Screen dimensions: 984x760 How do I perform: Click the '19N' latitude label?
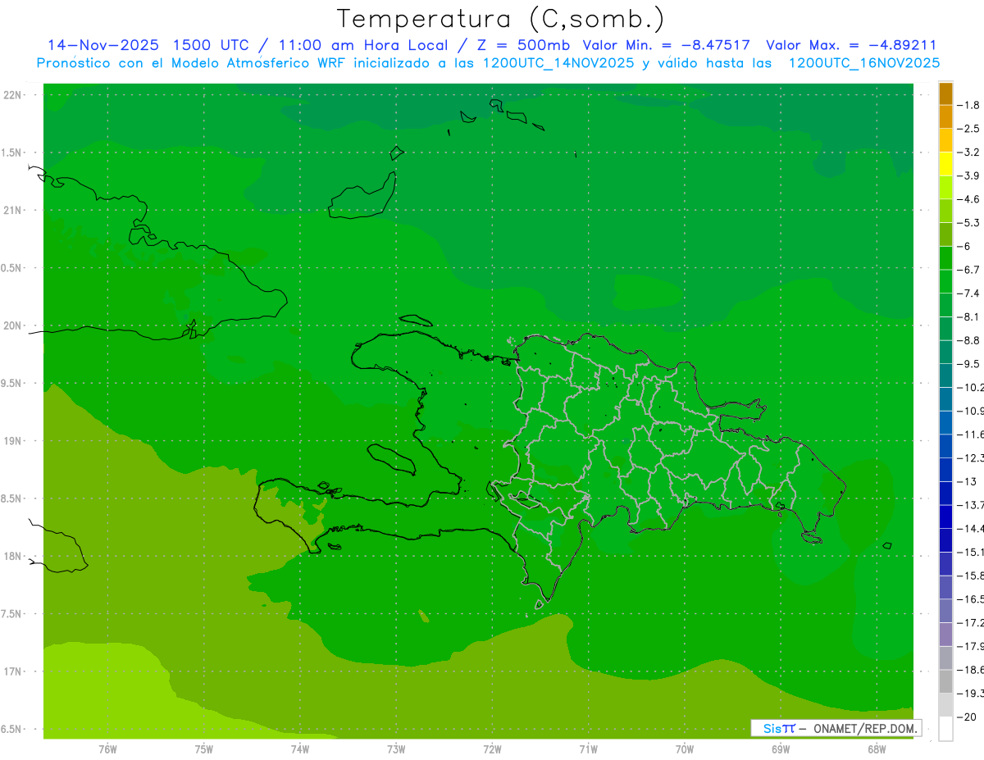[13, 441]
